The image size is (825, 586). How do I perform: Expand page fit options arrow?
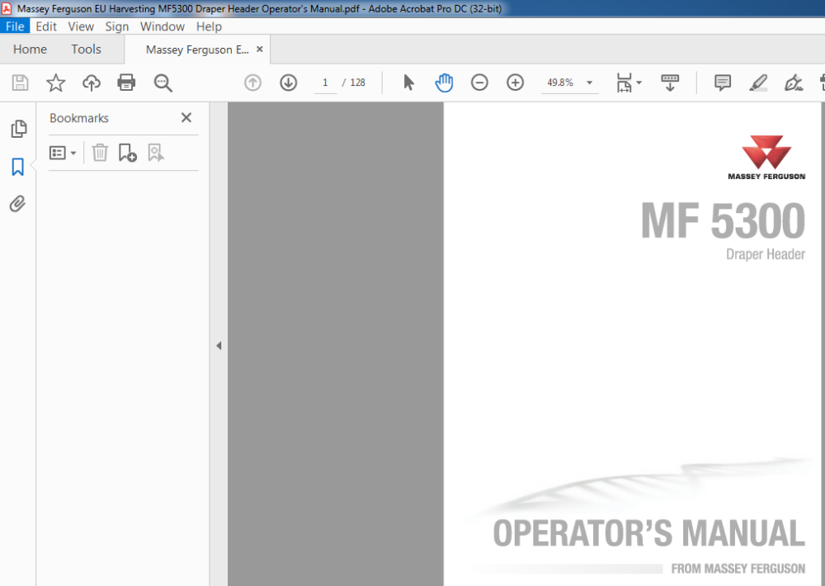[639, 83]
